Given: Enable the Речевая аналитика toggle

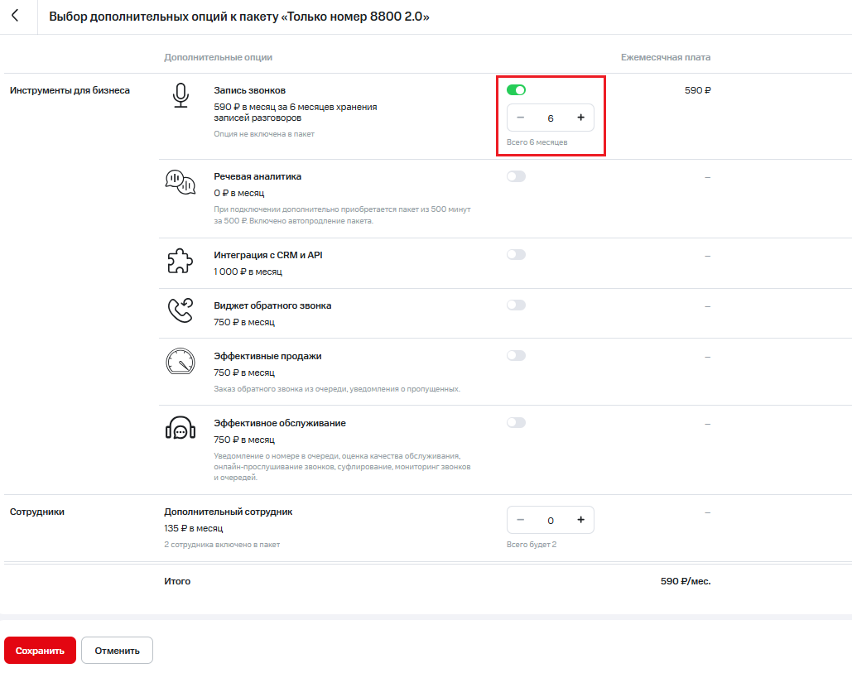Looking at the screenshot, I should click(x=516, y=176).
